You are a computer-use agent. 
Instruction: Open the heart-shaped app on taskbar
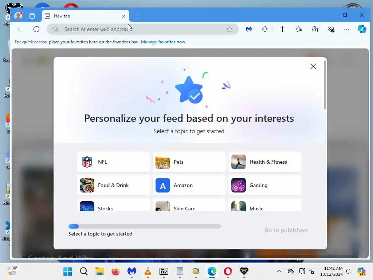tap(244, 271)
